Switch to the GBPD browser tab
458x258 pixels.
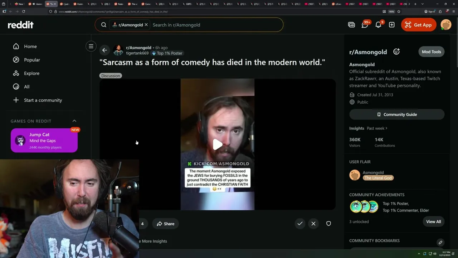click(187, 4)
